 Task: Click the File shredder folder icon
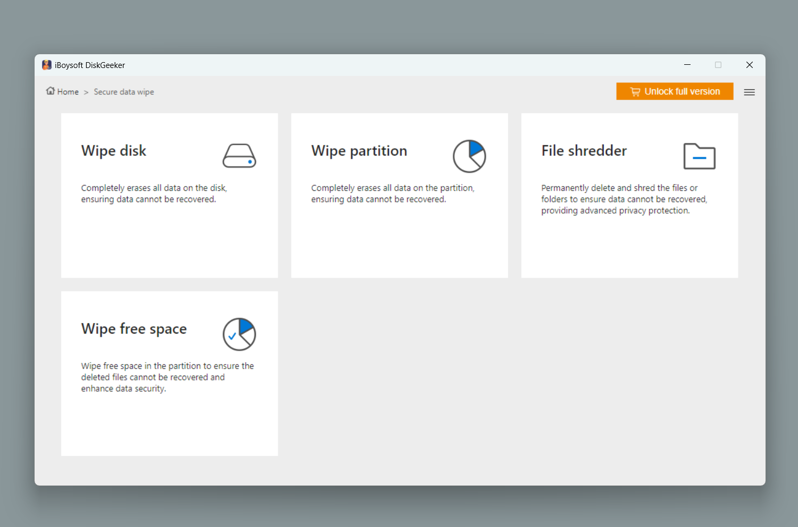tap(699, 156)
